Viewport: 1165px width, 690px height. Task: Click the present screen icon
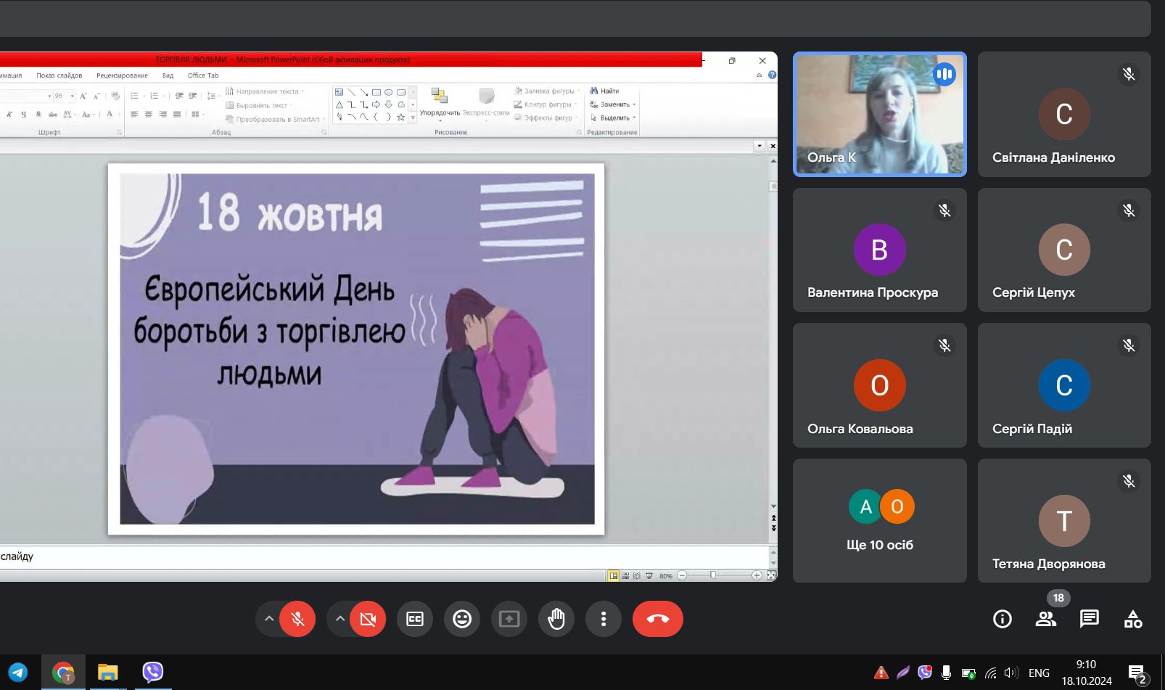coord(509,619)
